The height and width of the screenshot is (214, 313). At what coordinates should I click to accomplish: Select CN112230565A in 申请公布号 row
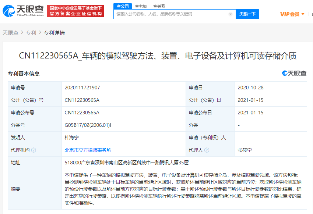click(x=82, y=113)
